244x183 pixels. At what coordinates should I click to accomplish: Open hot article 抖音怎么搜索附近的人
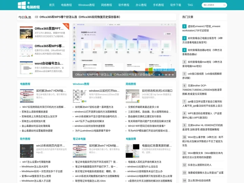click(x=200, y=165)
